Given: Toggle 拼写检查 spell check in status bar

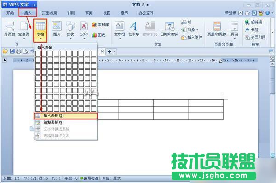Looking at the screenshot, I should (89, 178).
